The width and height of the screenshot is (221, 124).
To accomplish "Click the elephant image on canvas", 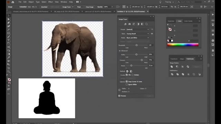I will point(73,49).
